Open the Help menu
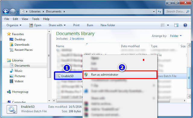Screen dimensions: 193x118 click(x=46, y=19)
